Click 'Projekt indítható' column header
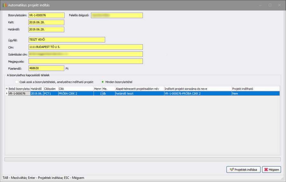This screenshot has height=182, width=286. [x=255, y=89]
